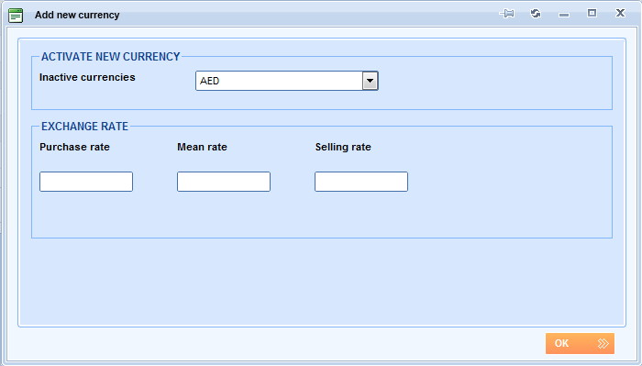Confirm with the orange OK button
The width and height of the screenshot is (642, 366).
coord(580,343)
